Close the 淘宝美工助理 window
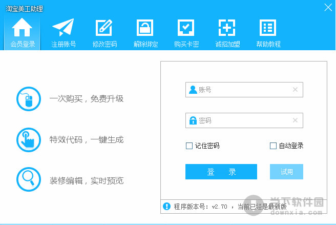 click(x=328, y=8)
